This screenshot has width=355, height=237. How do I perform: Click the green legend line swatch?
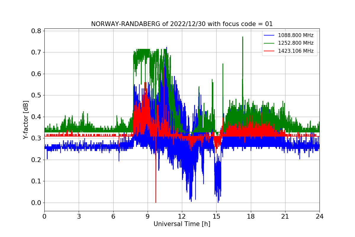(x=269, y=43)
